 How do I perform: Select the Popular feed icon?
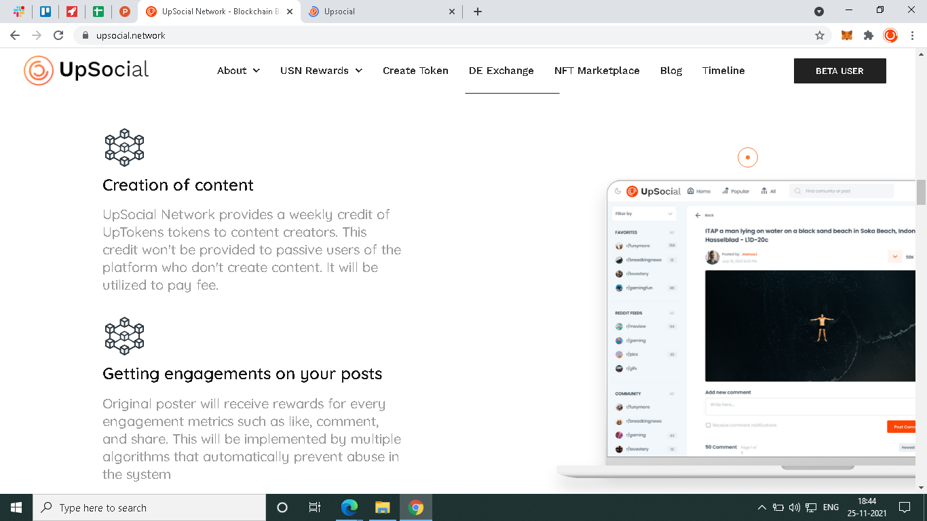725,191
